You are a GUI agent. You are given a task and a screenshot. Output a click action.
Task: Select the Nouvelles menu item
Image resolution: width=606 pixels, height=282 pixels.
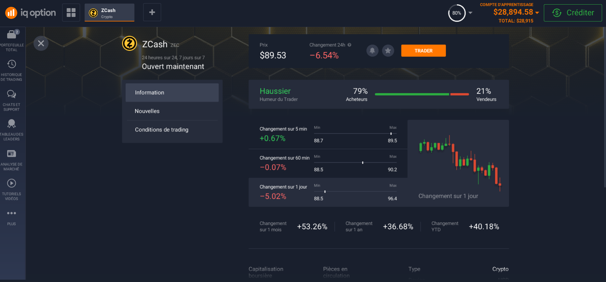(x=172, y=111)
